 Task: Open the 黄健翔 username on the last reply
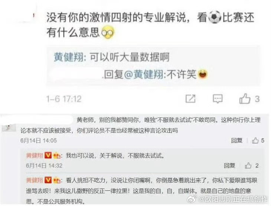[x=35, y=180]
